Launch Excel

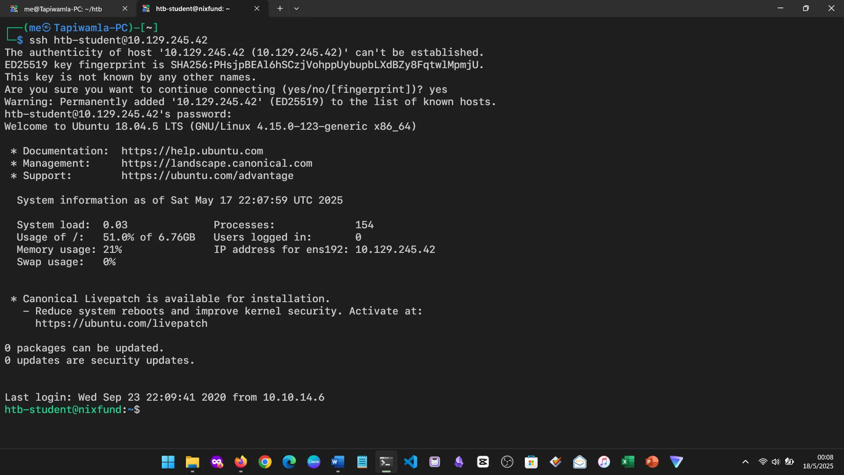click(x=628, y=462)
